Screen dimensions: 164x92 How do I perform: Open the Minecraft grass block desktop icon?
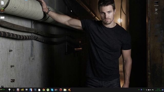point(2,10)
